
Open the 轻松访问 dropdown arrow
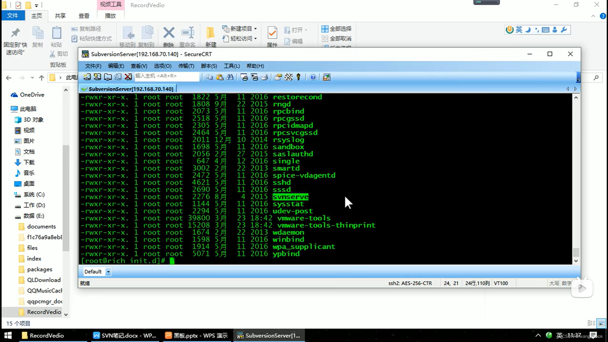tap(256, 39)
